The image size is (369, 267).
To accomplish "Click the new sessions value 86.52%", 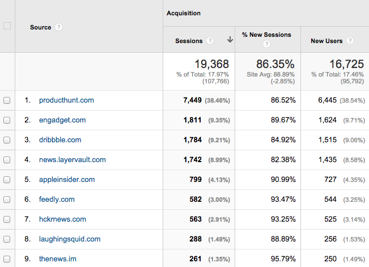I will (x=283, y=100).
